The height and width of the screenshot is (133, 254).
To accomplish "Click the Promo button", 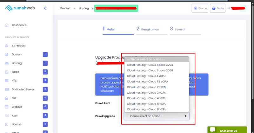I will pos(200,8).
